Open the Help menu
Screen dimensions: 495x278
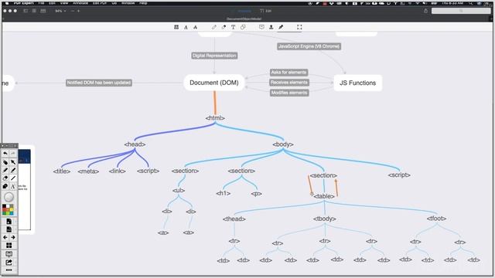(143, 3)
